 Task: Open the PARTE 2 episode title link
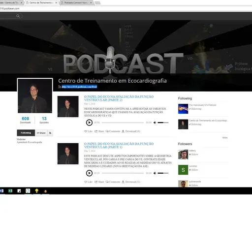click(119, 98)
